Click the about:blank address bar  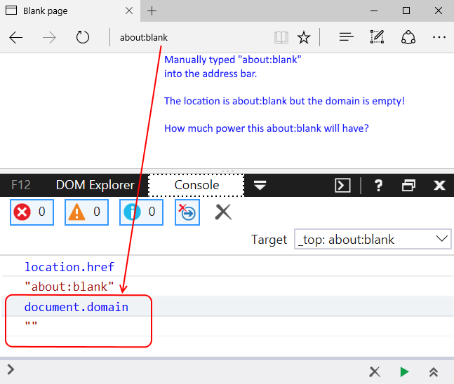189,37
